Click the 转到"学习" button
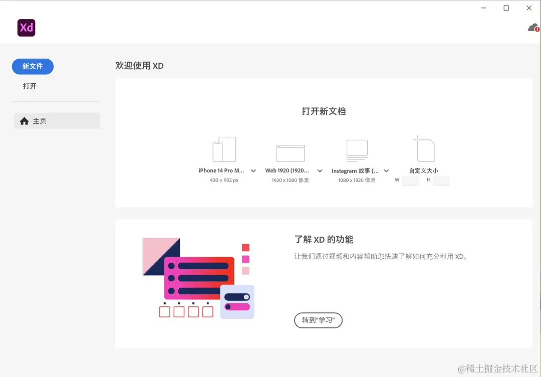The width and height of the screenshot is (541, 377). 318,320
